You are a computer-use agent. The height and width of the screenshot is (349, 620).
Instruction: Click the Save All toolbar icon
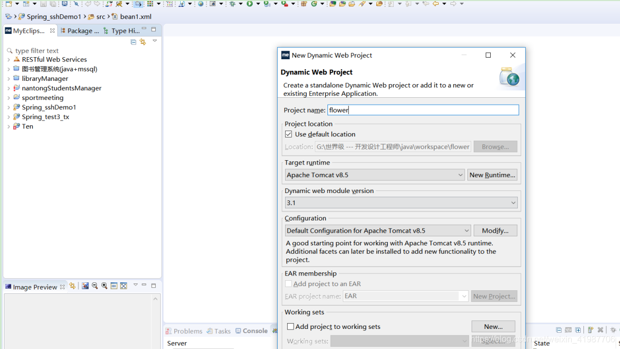point(52,4)
